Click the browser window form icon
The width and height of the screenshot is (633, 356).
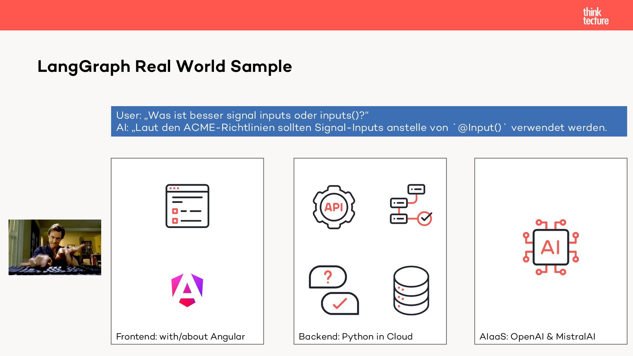(187, 206)
